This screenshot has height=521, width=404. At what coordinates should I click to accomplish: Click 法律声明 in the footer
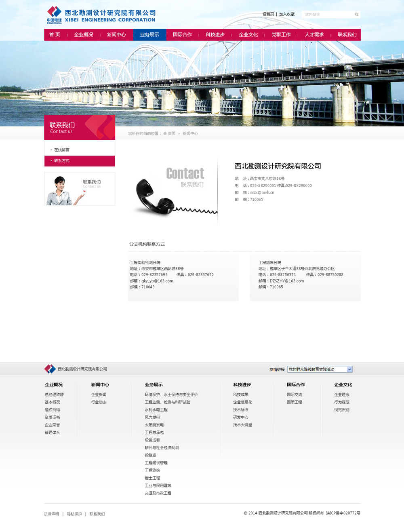click(51, 514)
